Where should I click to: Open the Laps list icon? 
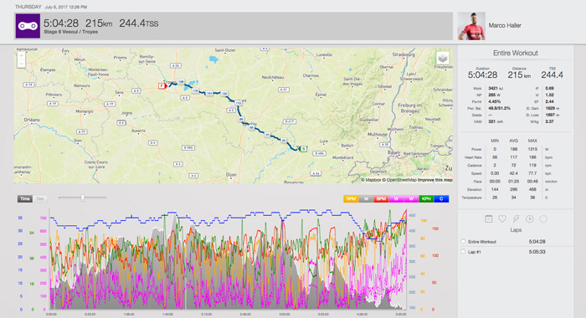coord(488,219)
